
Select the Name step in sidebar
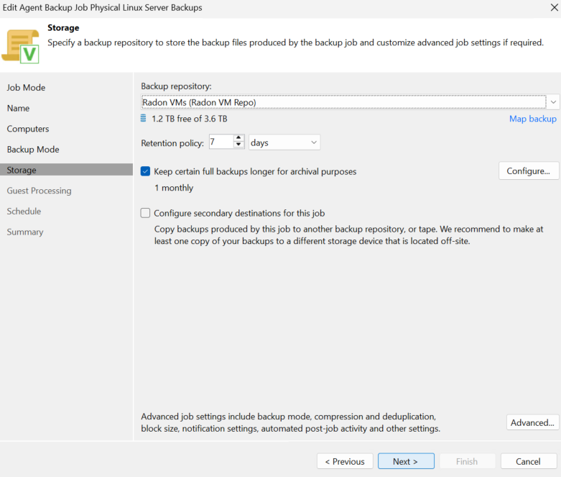point(18,108)
